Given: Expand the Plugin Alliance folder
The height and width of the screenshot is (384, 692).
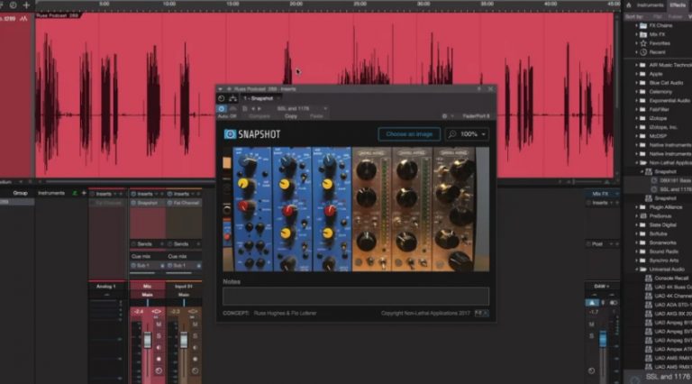Looking at the screenshot, I should pyautogui.click(x=637, y=207).
